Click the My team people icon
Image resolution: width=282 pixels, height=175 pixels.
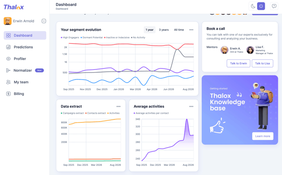pos(8,82)
